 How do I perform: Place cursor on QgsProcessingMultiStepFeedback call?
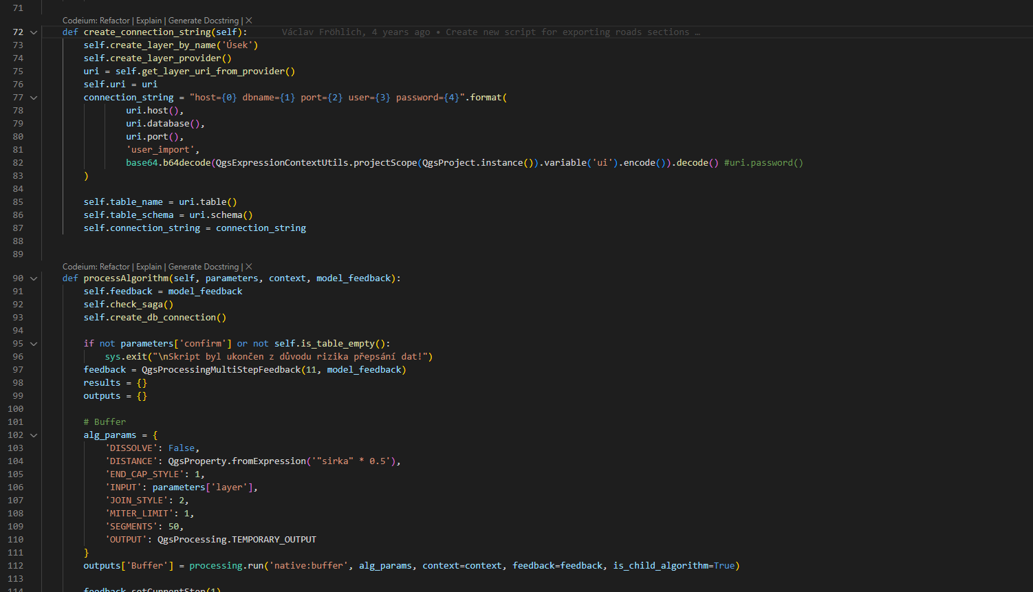(x=221, y=370)
